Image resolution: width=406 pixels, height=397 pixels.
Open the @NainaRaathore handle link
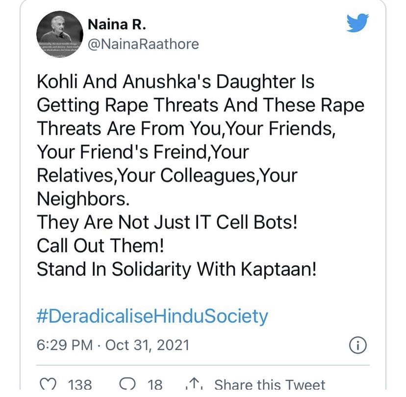click(143, 45)
